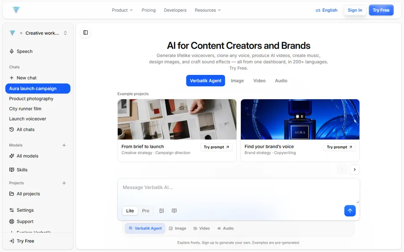Click the 'From brief to launch' title
The width and height of the screenshot is (404, 252).
tap(143, 147)
